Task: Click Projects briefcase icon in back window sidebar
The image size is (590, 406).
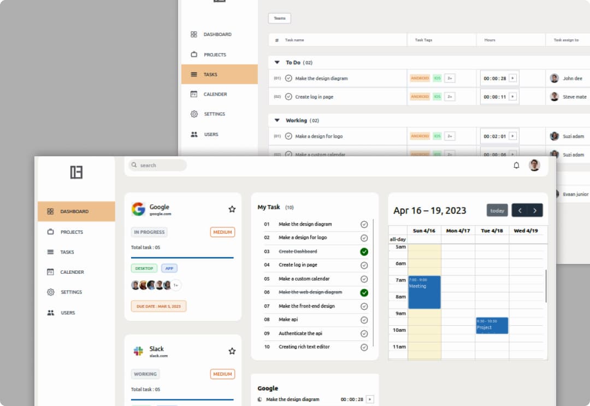Action: [194, 54]
